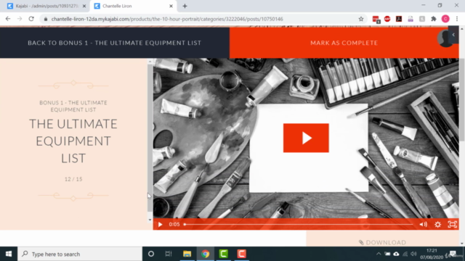465x261 pixels.
Task: Click the address bar URL
Action: (x=167, y=19)
